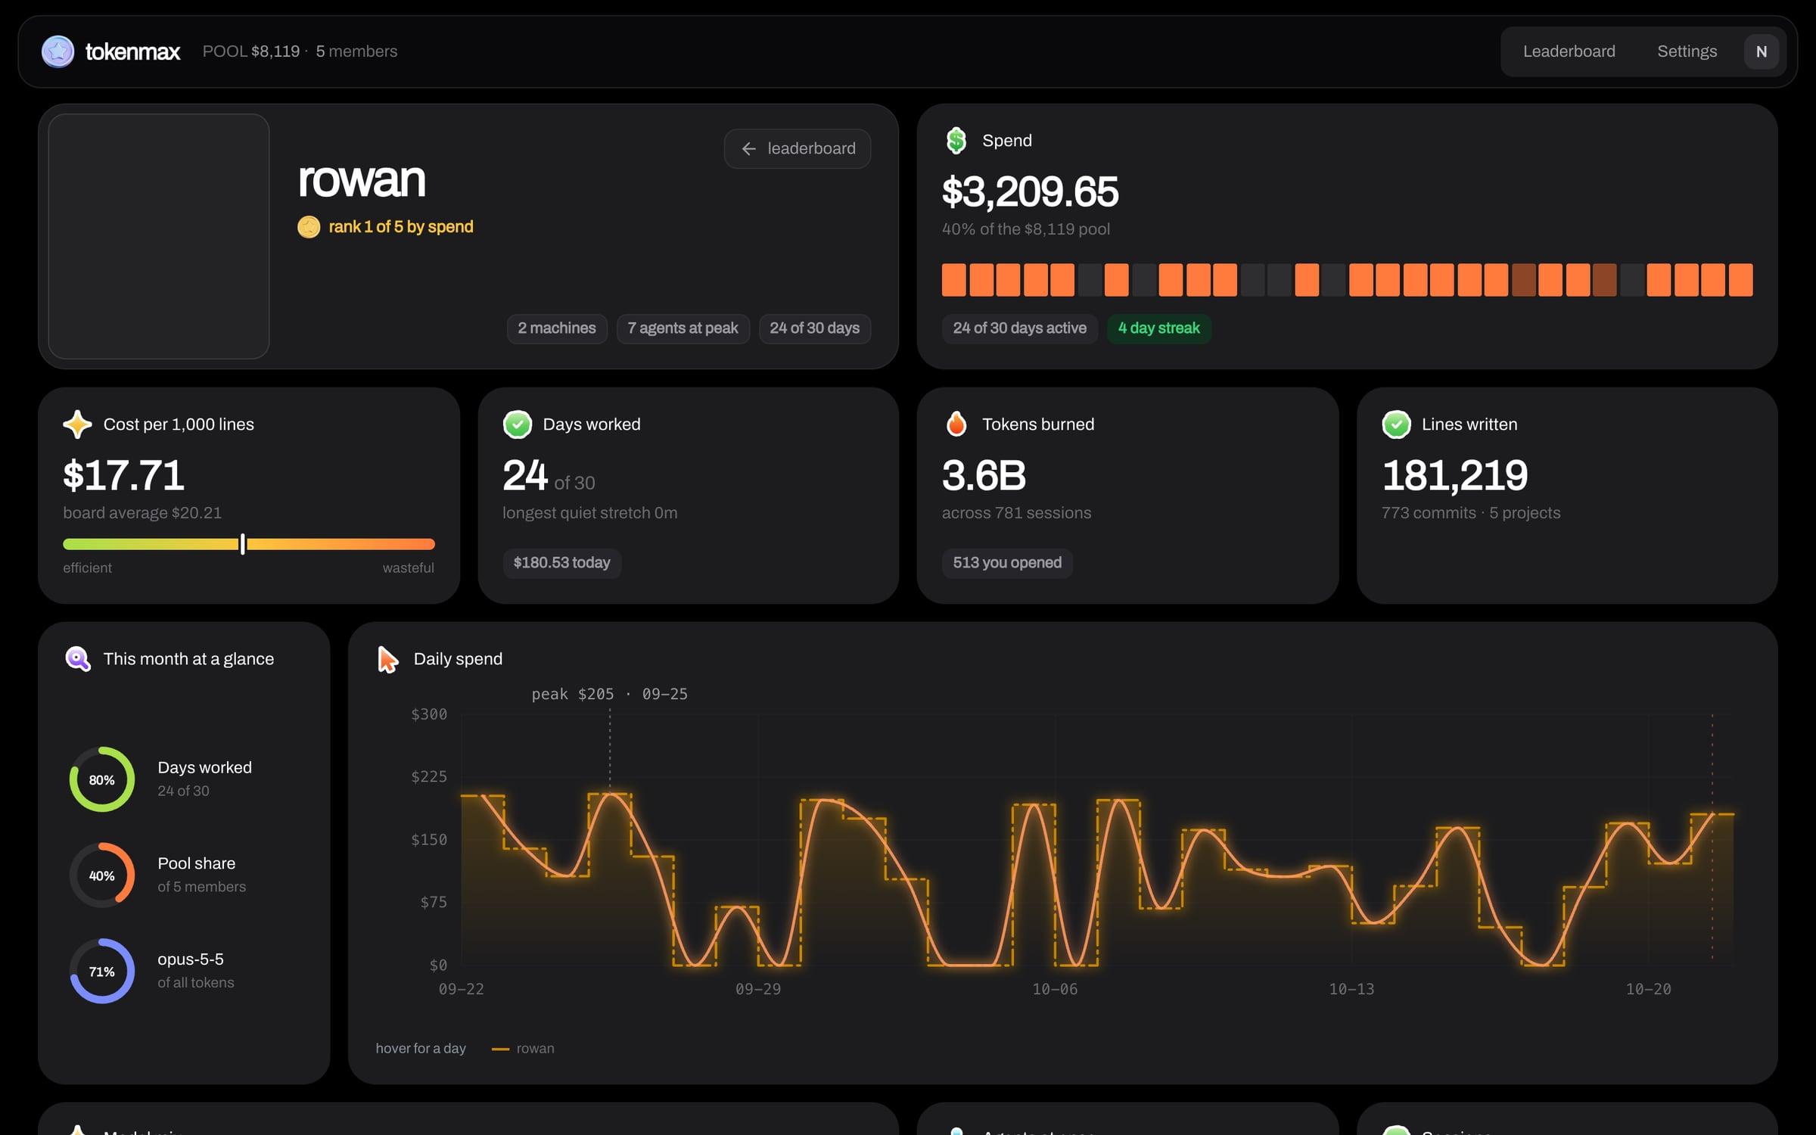
Task: Click the 10-13 date label on the chart axis
Action: click(1351, 989)
